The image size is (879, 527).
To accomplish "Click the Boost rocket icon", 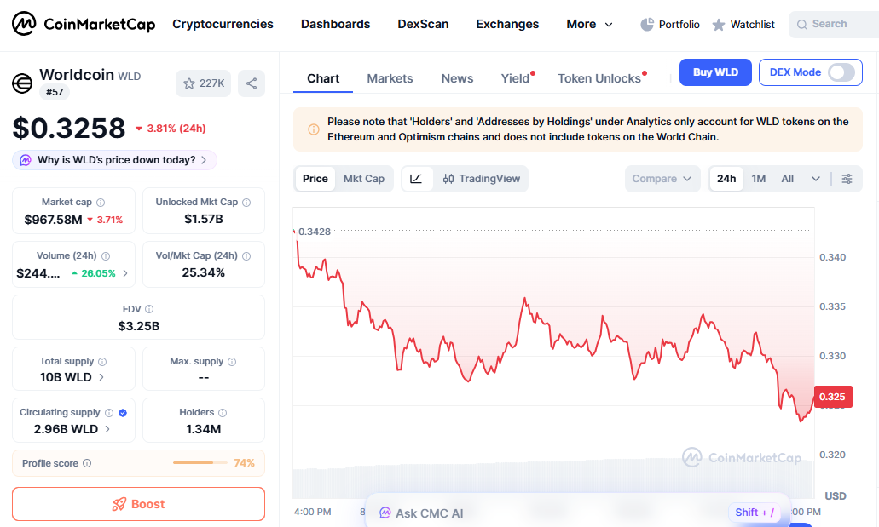I will (120, 504).
